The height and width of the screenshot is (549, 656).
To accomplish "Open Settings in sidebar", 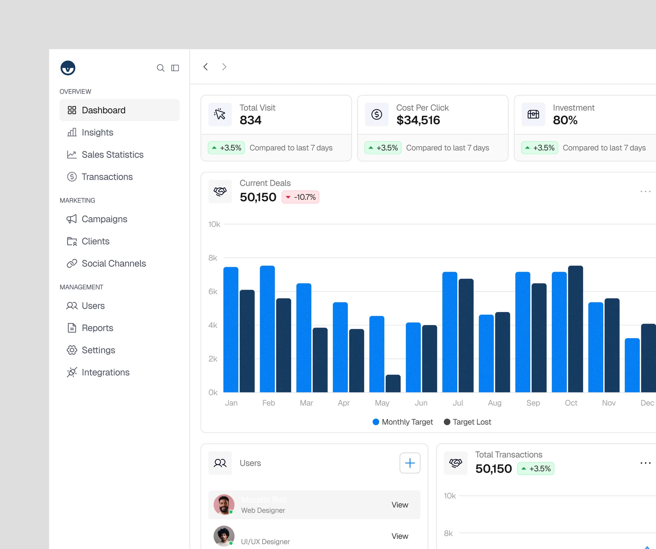I will (119, 350).
